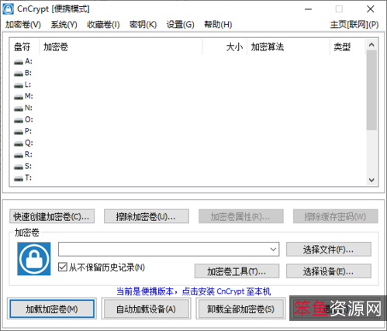
Task: Click 选择设备(E)... button
Action: tap(329, 271)
